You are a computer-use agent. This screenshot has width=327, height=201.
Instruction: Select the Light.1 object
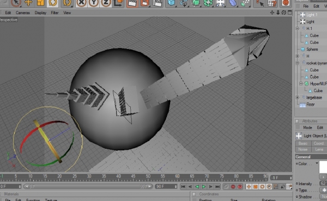point(312,15)
